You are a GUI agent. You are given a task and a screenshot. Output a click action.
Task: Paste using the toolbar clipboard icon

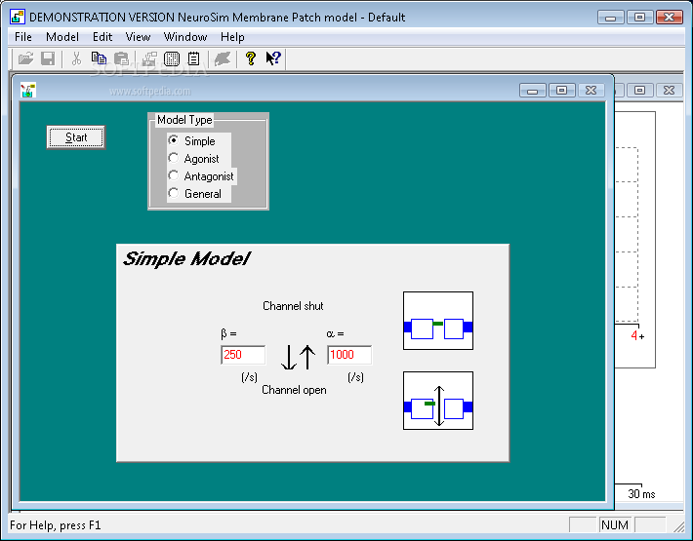pos(121,58)
